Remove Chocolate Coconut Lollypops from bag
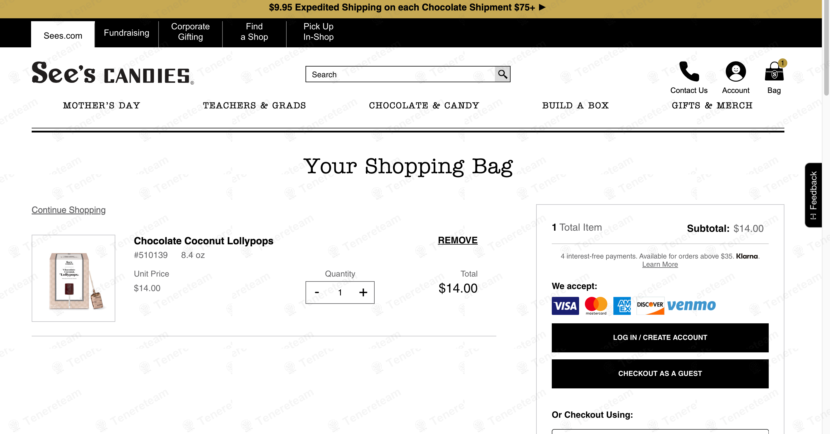830x434 pixels. 457,240
